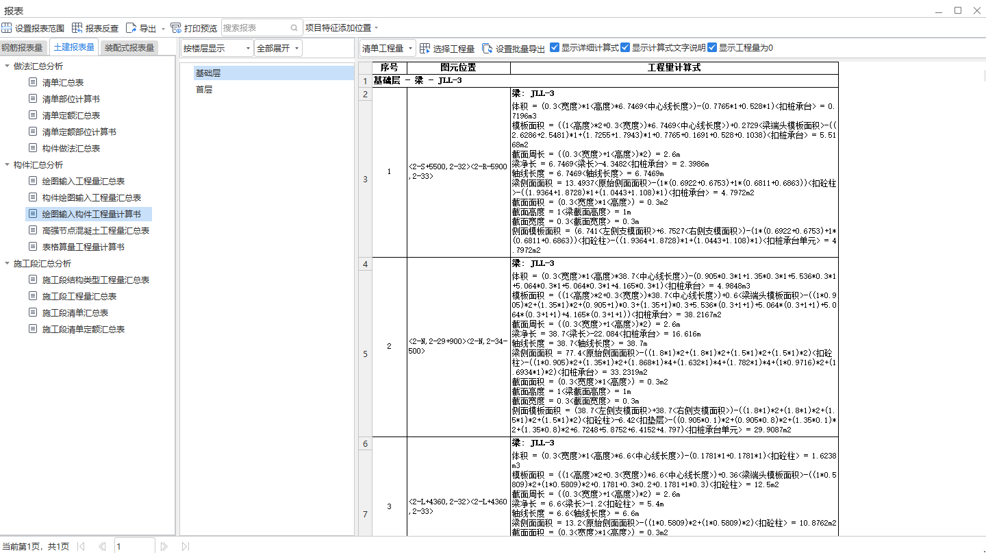This screenshot has height=553, width=986.
Task: Click the 工程量计算式 column header
Action: coord(674,68)
